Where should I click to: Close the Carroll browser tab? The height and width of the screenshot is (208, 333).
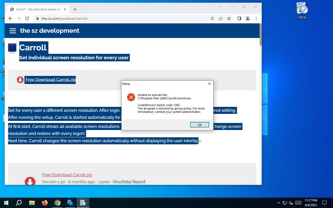[65, 9]
